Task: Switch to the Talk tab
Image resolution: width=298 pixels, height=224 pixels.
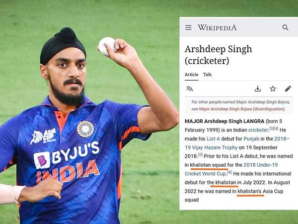Action: coord(207,75)
